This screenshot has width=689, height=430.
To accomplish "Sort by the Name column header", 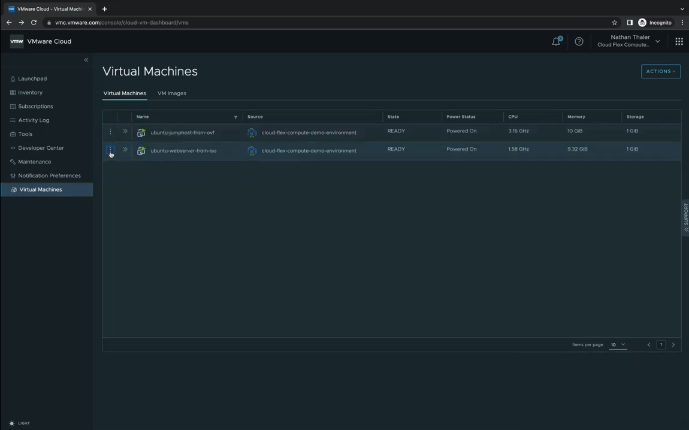I will [x=143, y=117].
